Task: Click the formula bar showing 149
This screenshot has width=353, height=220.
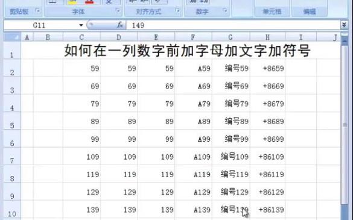Action: [234, 25]
